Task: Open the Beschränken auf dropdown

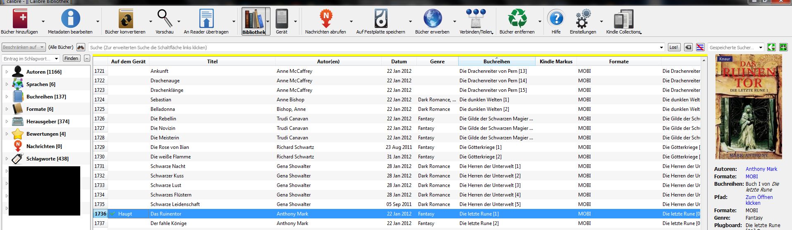Action: click(x=23, y=47)
